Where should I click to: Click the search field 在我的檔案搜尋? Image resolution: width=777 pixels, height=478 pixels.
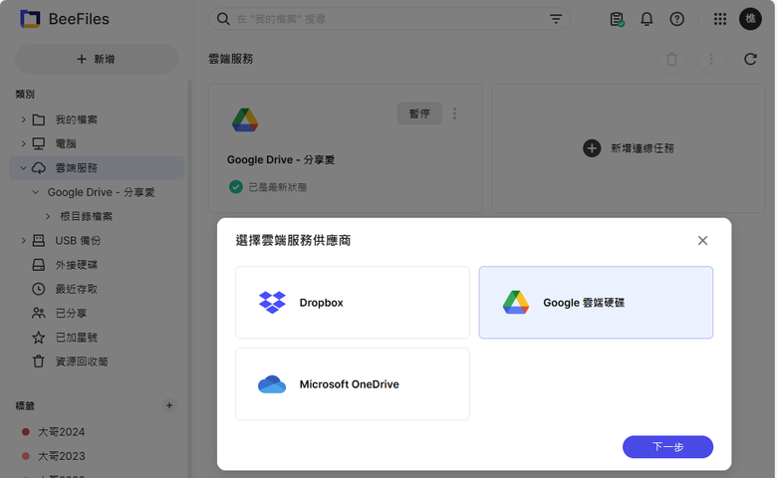point(388,19)
